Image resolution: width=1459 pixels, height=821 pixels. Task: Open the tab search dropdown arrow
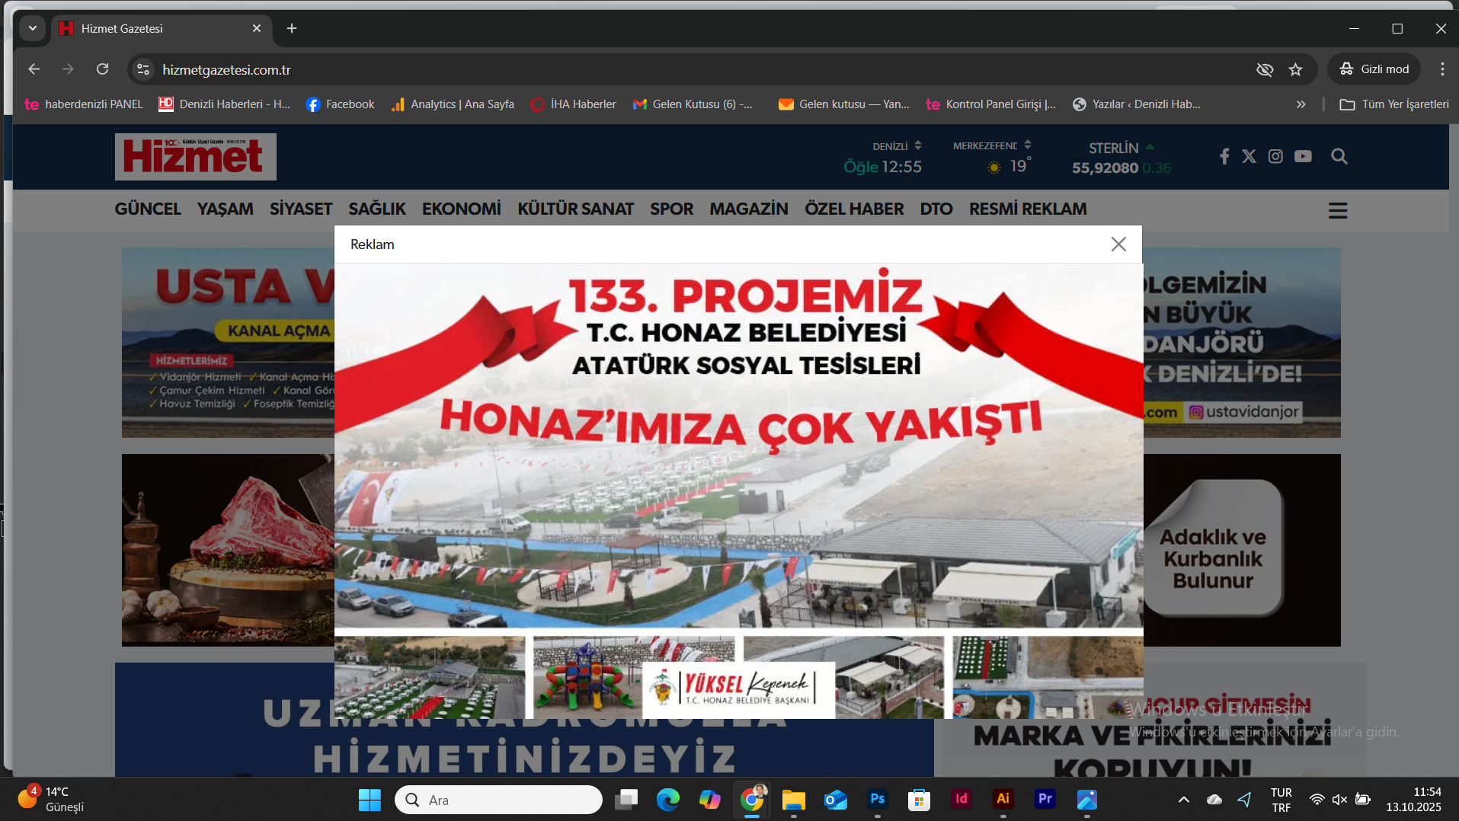32,28
